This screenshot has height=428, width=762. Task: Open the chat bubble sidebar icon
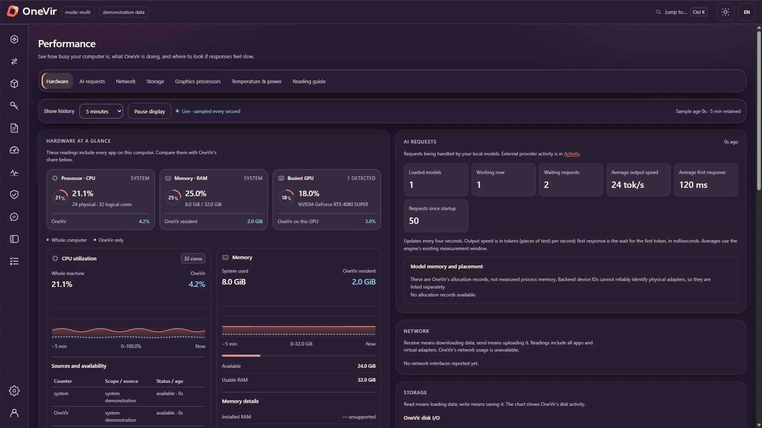[x=14, y=217]
